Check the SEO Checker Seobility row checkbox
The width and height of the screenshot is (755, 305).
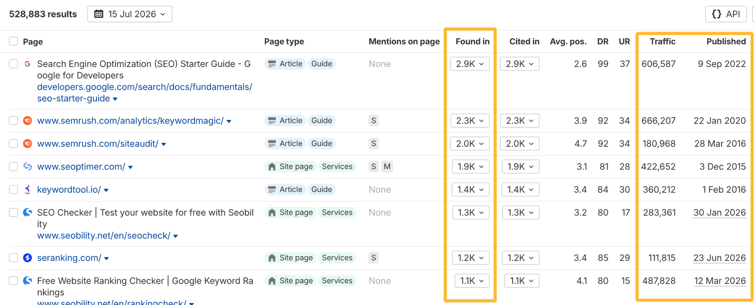coord(14,212)
